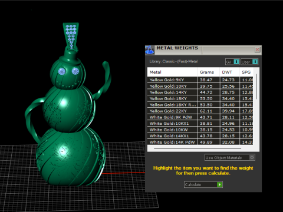Image resolution: width=283 pixels, height=212 pixels.
Task: Sort by Grams column header
Action: [209, 72]
